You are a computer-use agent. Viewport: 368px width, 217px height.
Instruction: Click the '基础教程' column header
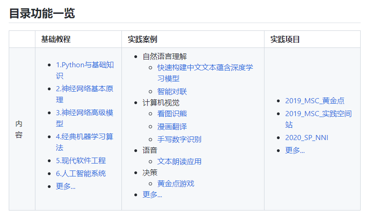56,39
